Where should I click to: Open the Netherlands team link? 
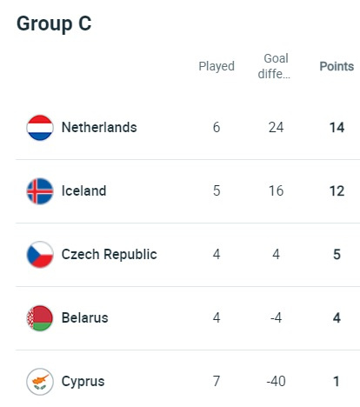99,128
